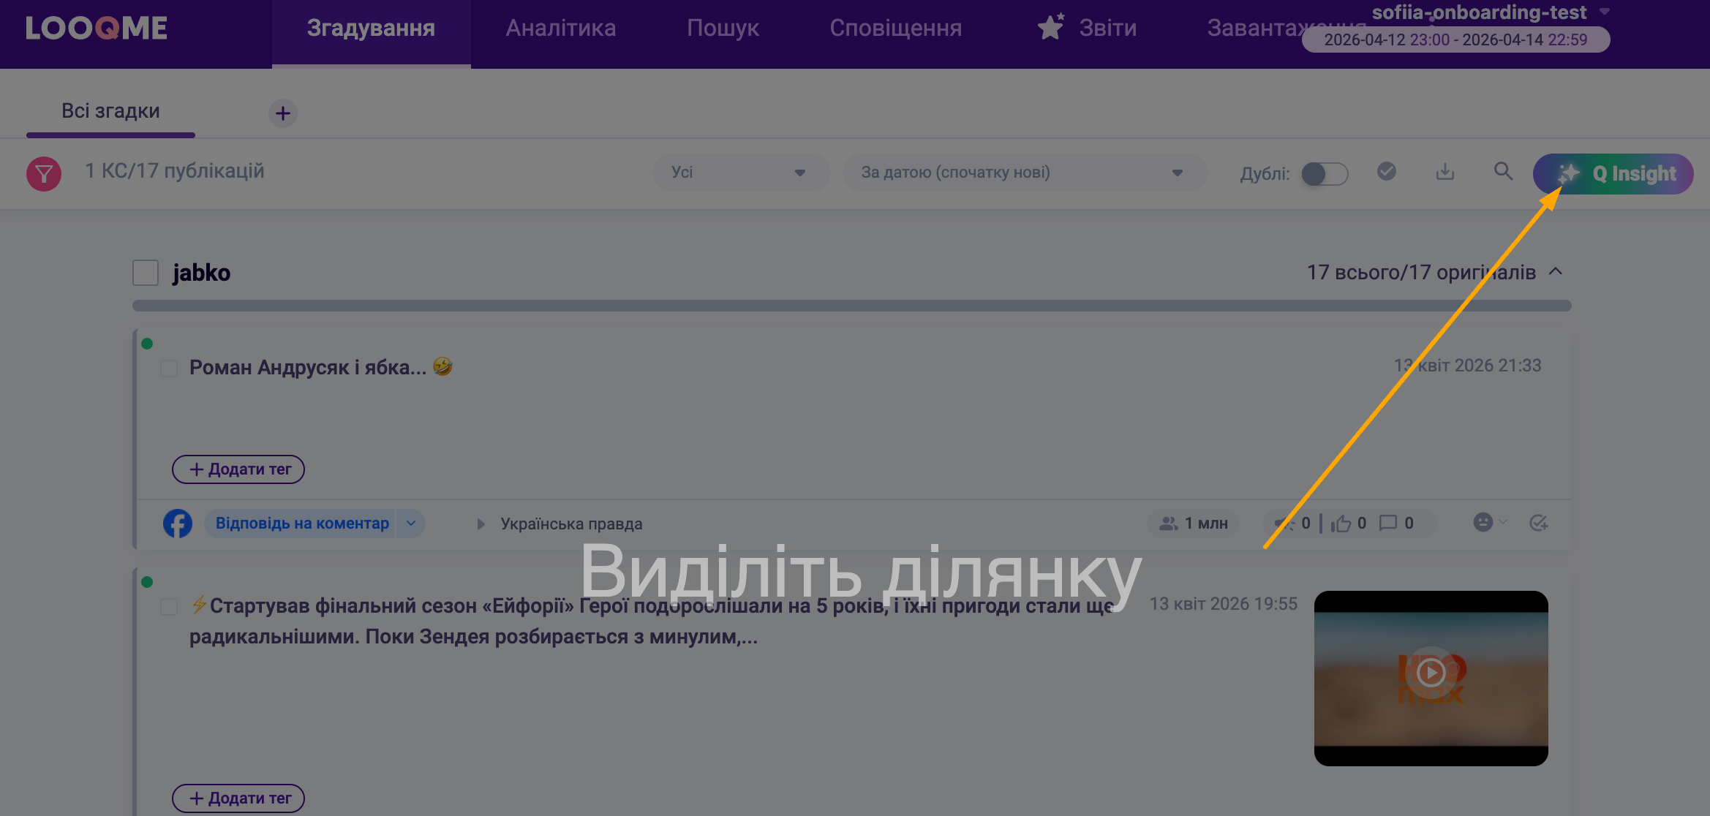This screenshot has width=1710, height=816.
Task: Tick checkbox for Роман Андрусяк post
Action: click(x=169, y=368)
